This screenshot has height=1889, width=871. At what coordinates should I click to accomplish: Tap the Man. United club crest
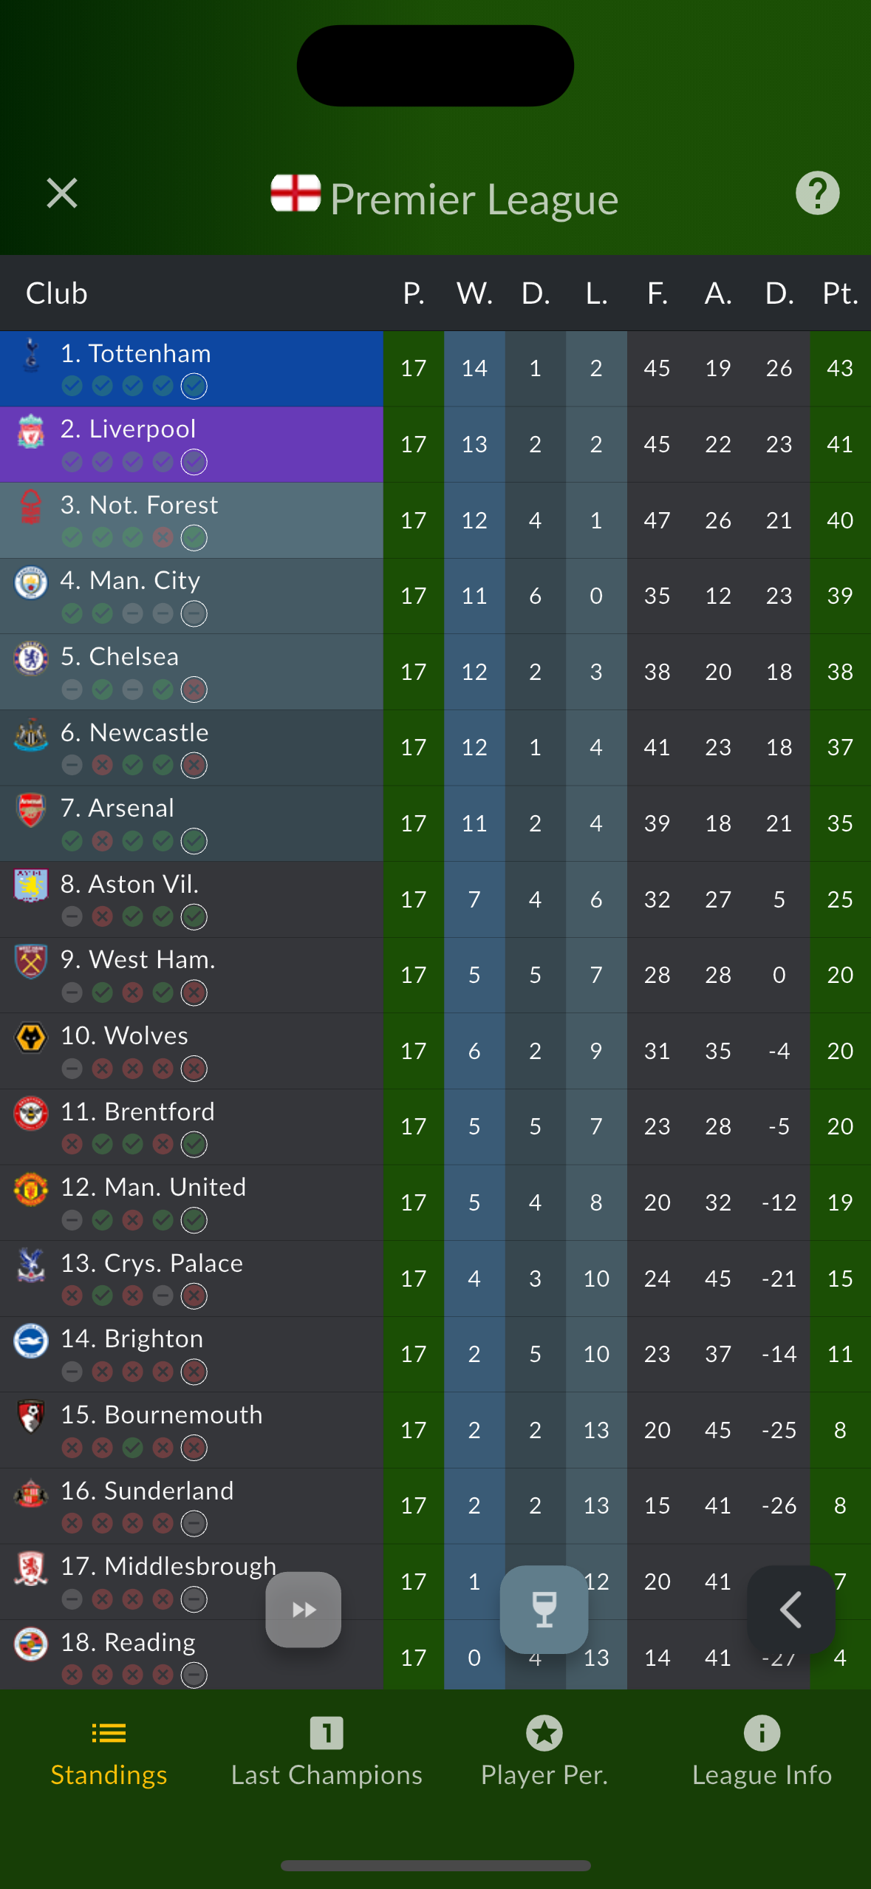(x=31, y=1189)
